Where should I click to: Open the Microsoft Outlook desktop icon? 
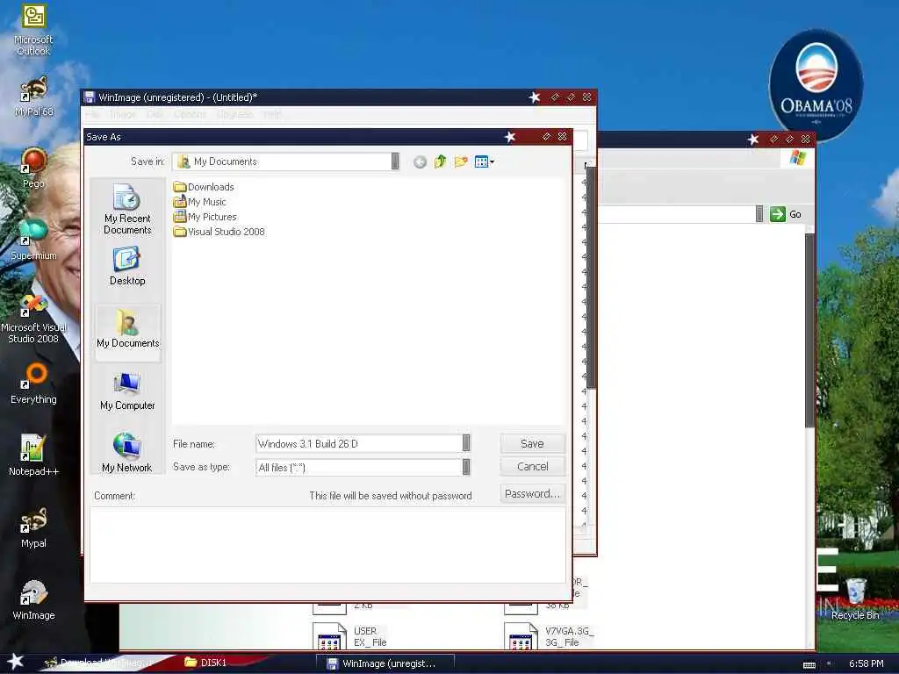pyautogui.click(x=33, y=30)
